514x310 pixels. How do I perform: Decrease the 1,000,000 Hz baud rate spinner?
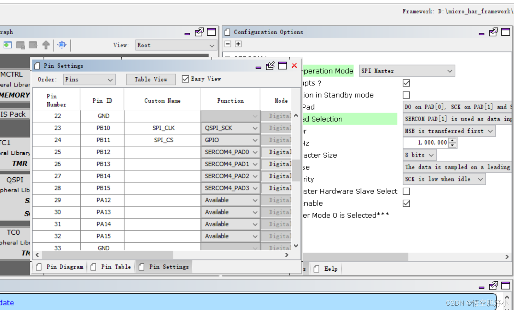click(452, 145)
